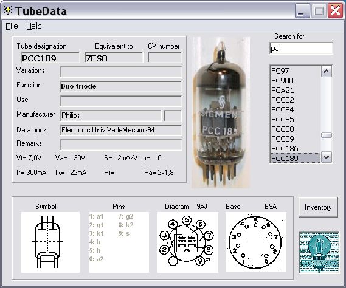This screenshot has width=346, height=288.
Task: Click in the Search for field
Action: [x=301, y=48]
